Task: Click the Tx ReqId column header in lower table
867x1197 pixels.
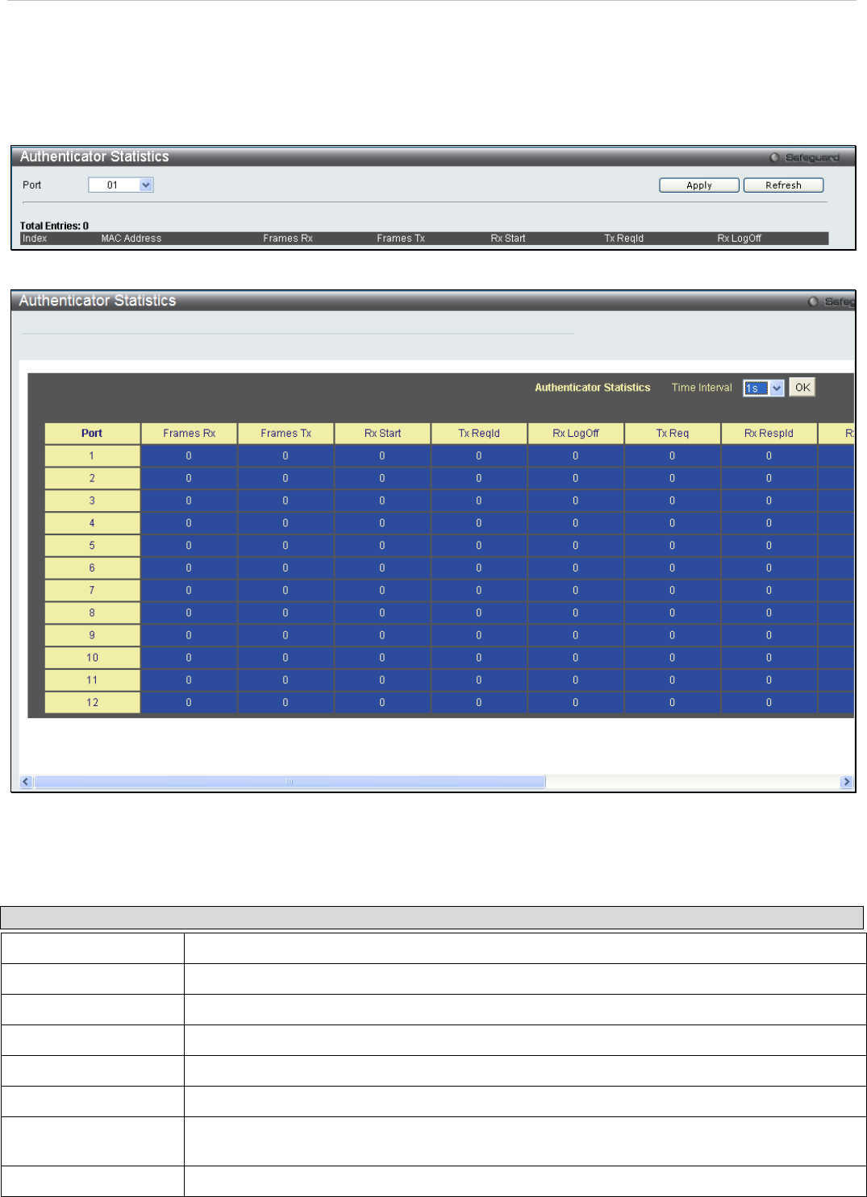Action: [479, 434]
